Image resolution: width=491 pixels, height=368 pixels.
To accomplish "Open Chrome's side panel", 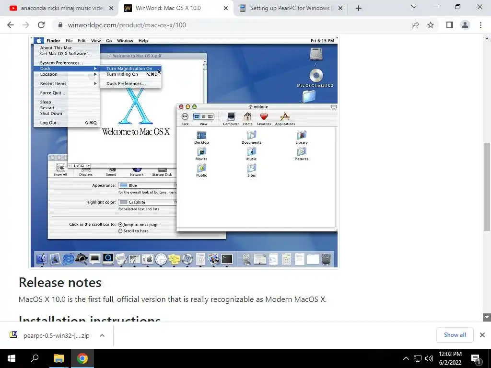I will tap(450, 25).
